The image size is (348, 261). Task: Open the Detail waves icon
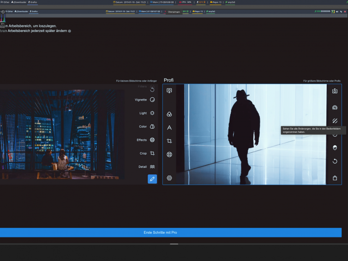pos(152,167)
